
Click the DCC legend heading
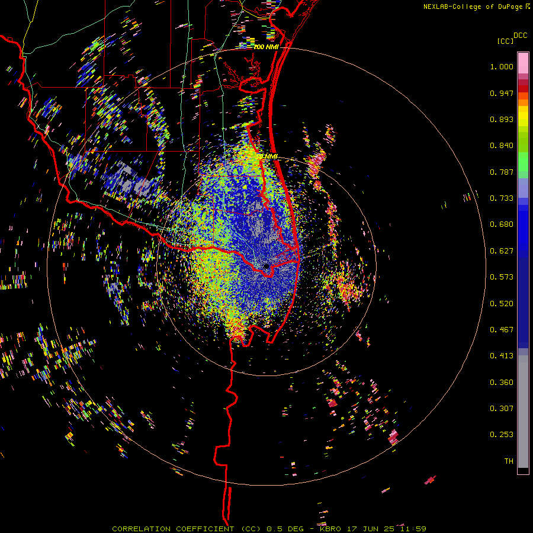[521, 36]
